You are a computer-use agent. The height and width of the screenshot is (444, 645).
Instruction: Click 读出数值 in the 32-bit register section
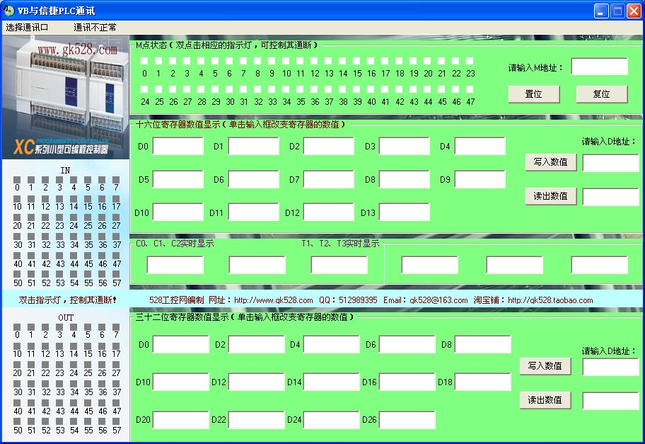(x=545, y=399)
